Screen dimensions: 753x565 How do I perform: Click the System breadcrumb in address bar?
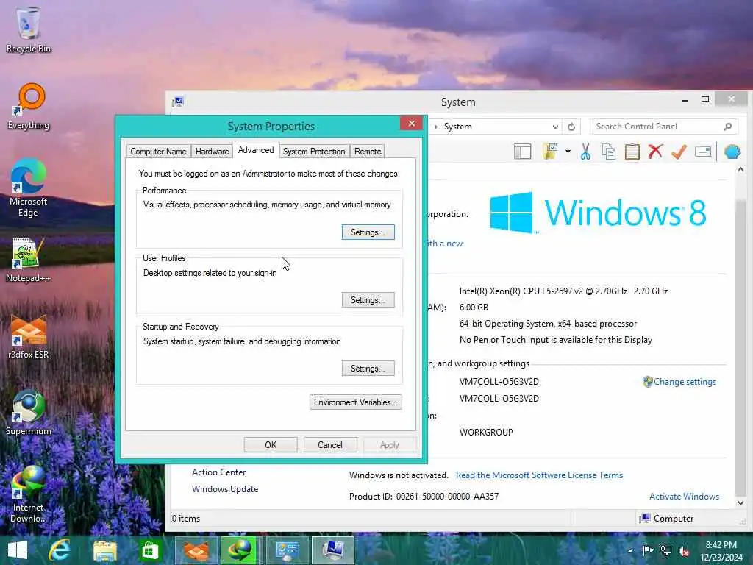pos(457,127)
